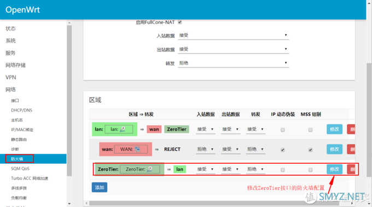372x207 pixels.
Task: Enable IP动态伪装 for the lan zone
Action: point(283,130)
